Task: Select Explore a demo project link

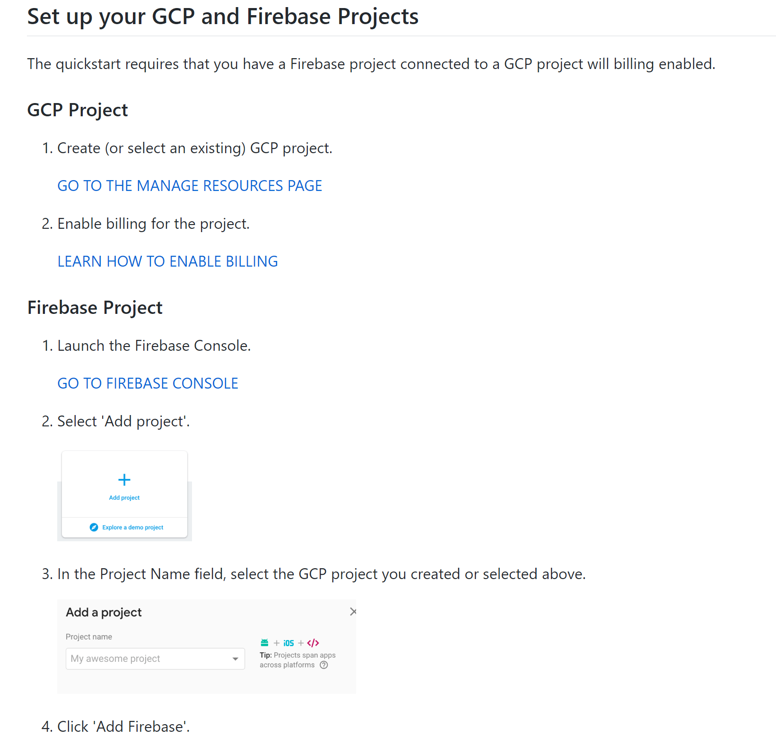Action: (x=133, y=528)
